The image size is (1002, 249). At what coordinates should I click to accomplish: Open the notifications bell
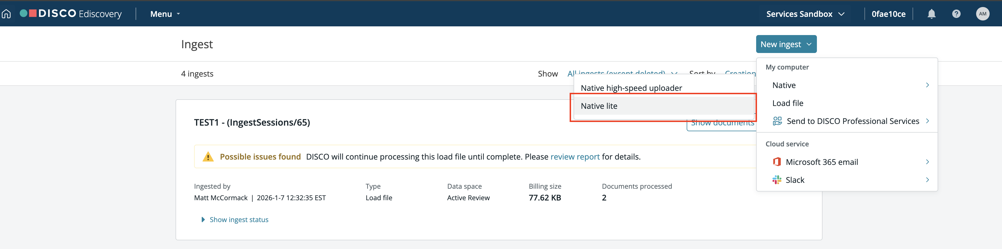pos(931,14)
